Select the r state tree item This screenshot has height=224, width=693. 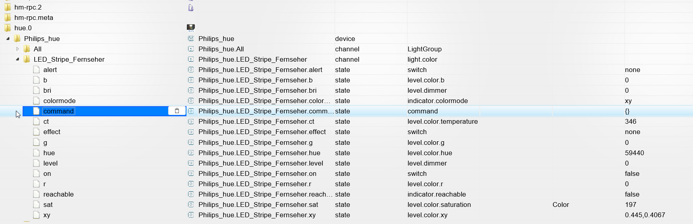pyautogui.click(x=45, y=184)
